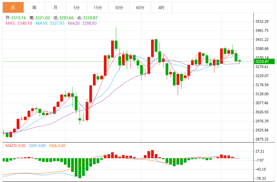Click the open price 3315.16 value
The height and width of the screenshot is (182, 277).
tap(18, 18)
